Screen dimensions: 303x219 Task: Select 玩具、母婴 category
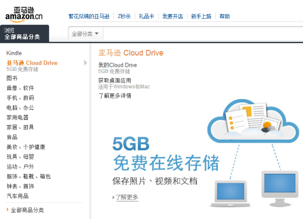coord(20,157)
